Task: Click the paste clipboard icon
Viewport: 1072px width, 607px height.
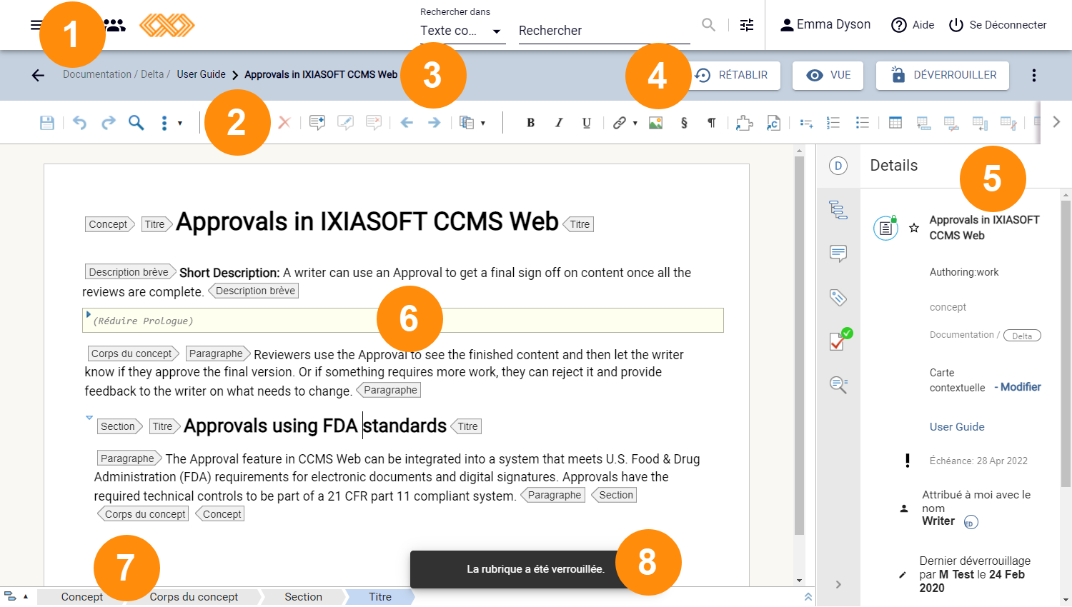Action: 467,123
